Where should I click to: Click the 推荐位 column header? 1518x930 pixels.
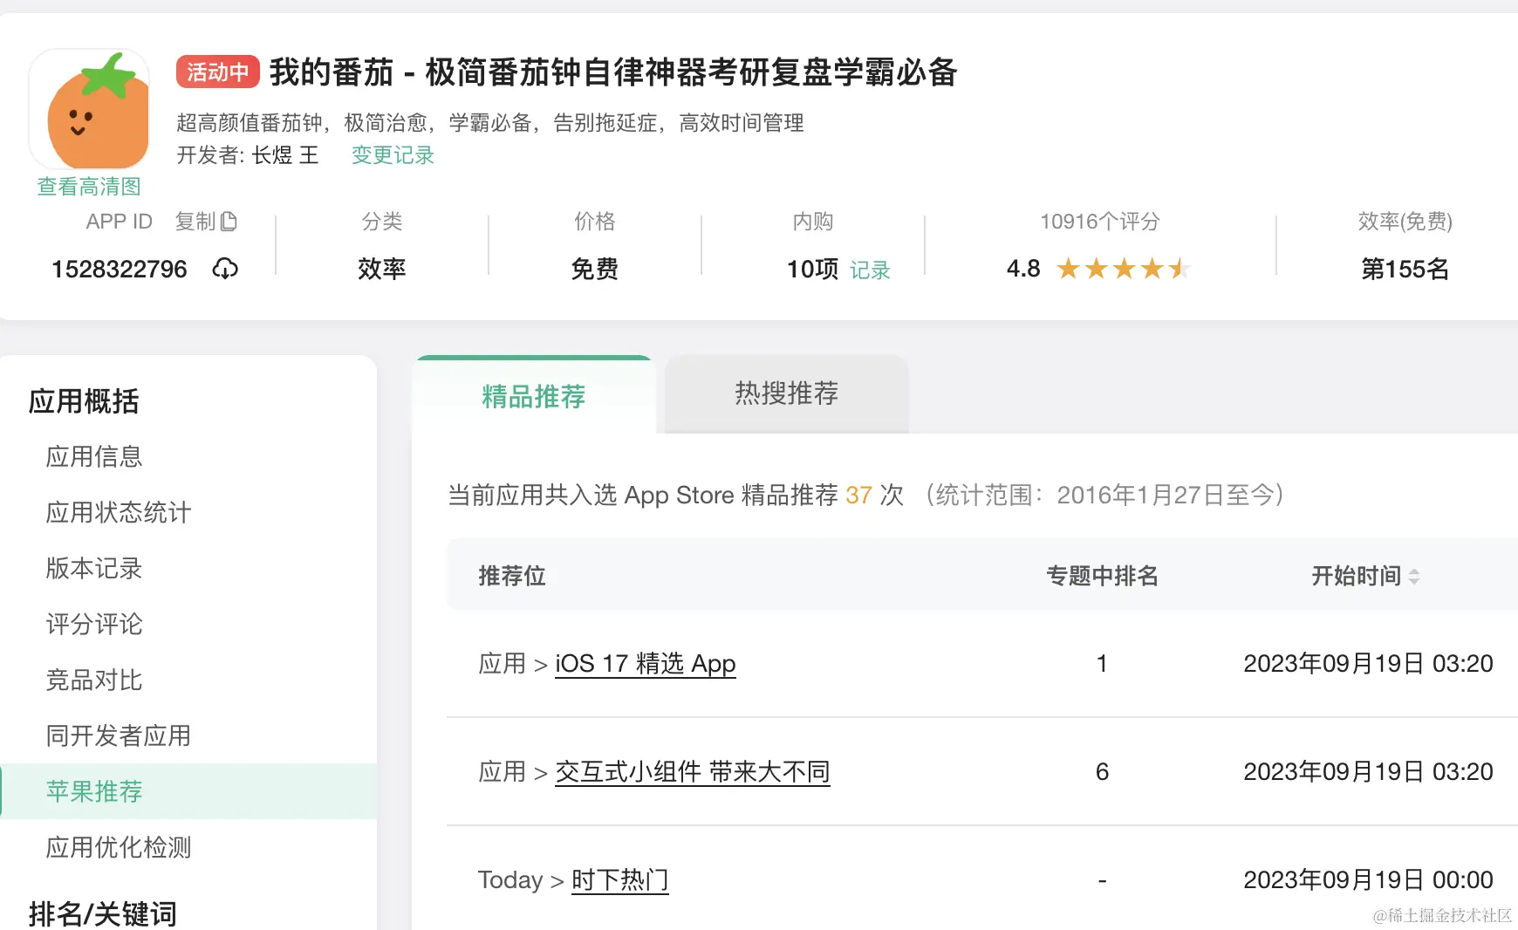pos(512,576)
